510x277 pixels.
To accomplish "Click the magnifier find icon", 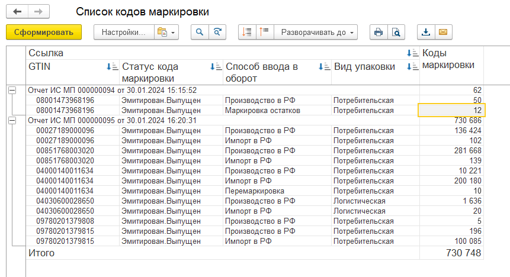I will pyautogui.click(x=200, y=33).
